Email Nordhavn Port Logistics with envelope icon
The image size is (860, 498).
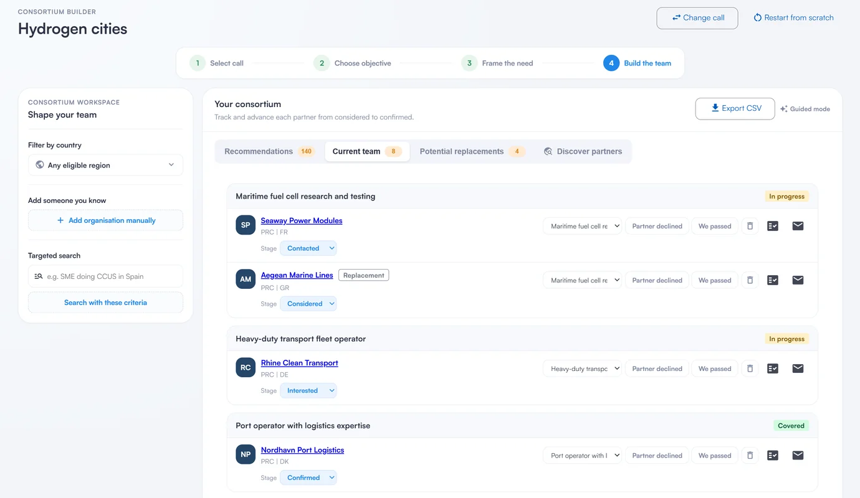click(798, 456)
